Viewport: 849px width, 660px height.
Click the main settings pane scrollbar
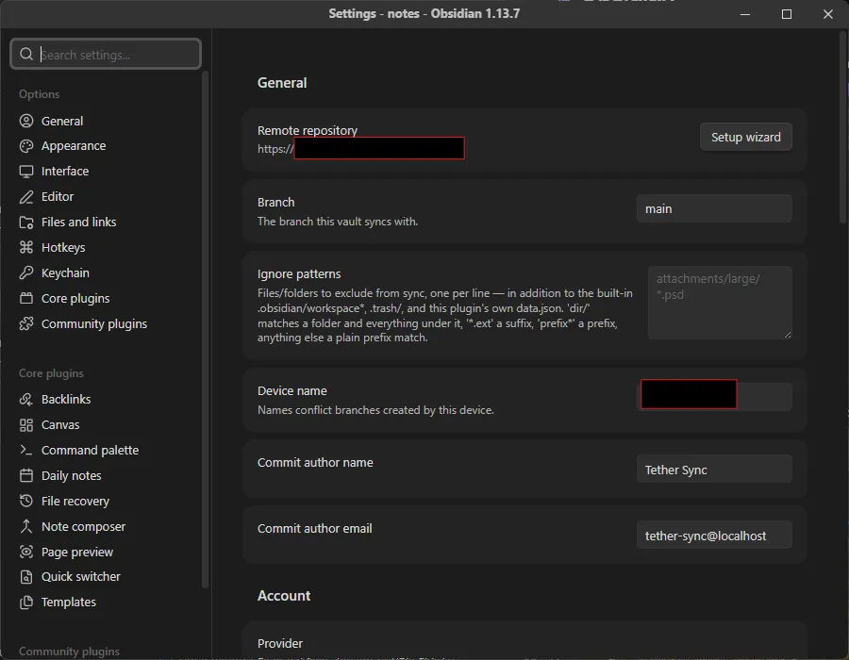(842, 127)
